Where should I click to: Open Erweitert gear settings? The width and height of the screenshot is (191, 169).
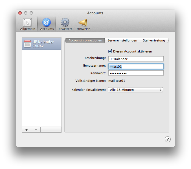coord(65,24)
